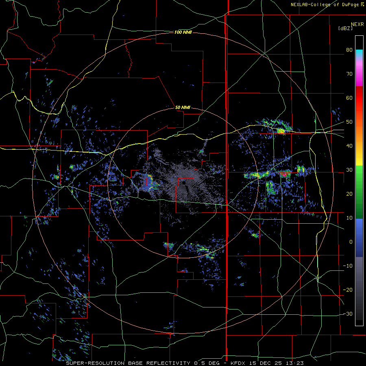
Task: Click the 30 value on the dBZ scale
Action: pyautogui.click(x=349, y=170)
